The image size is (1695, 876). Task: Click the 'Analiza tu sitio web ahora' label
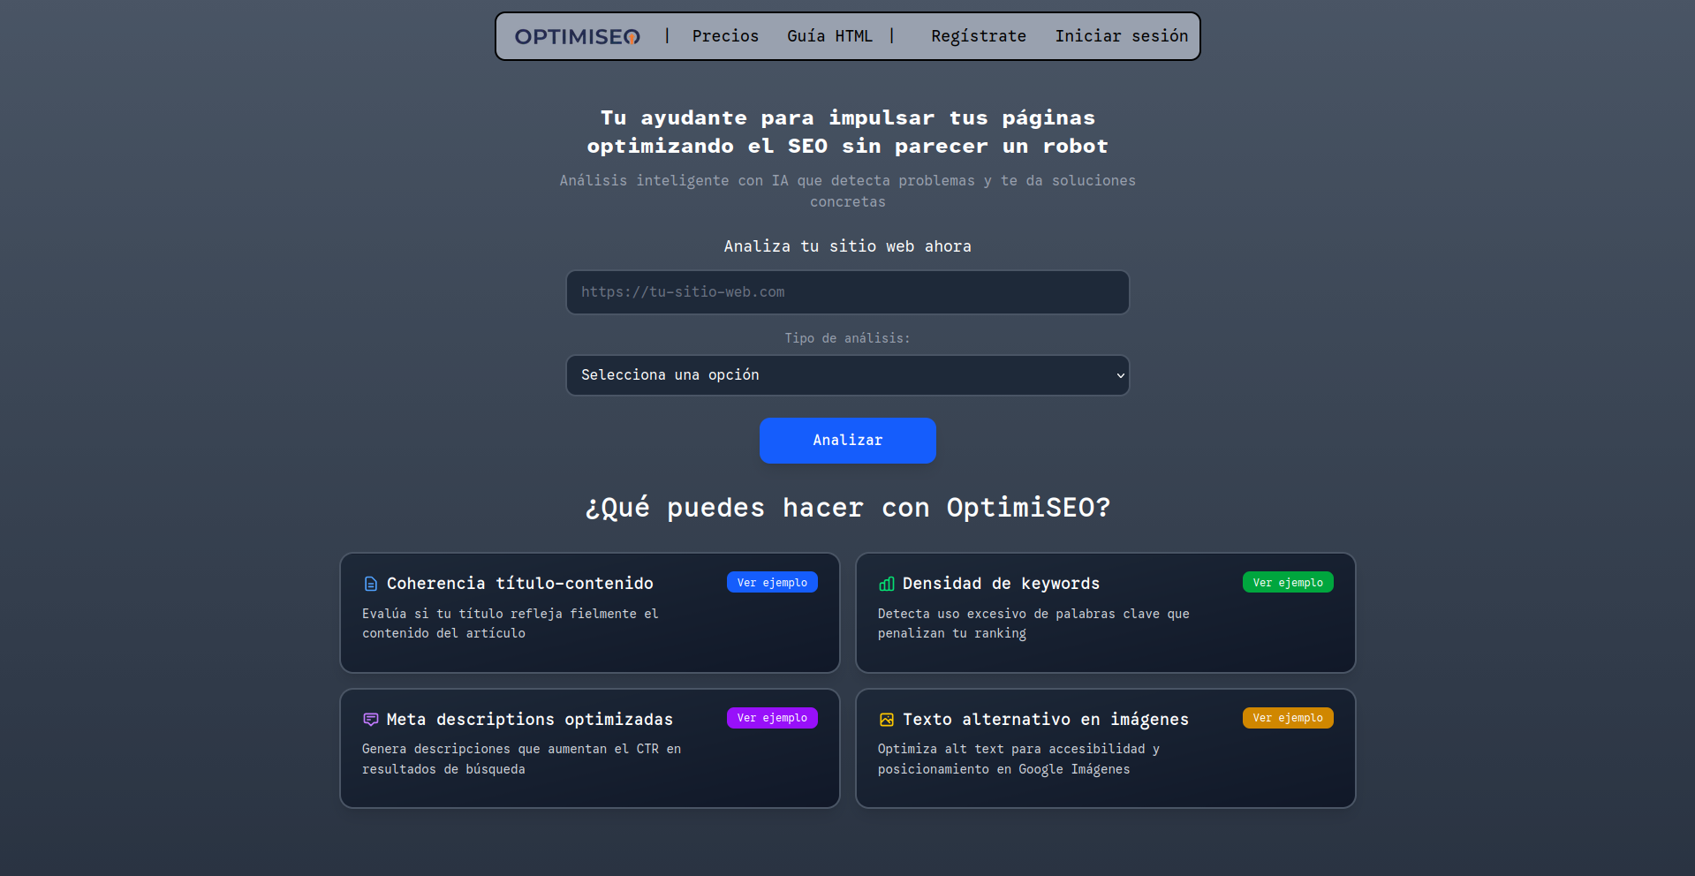848,246
